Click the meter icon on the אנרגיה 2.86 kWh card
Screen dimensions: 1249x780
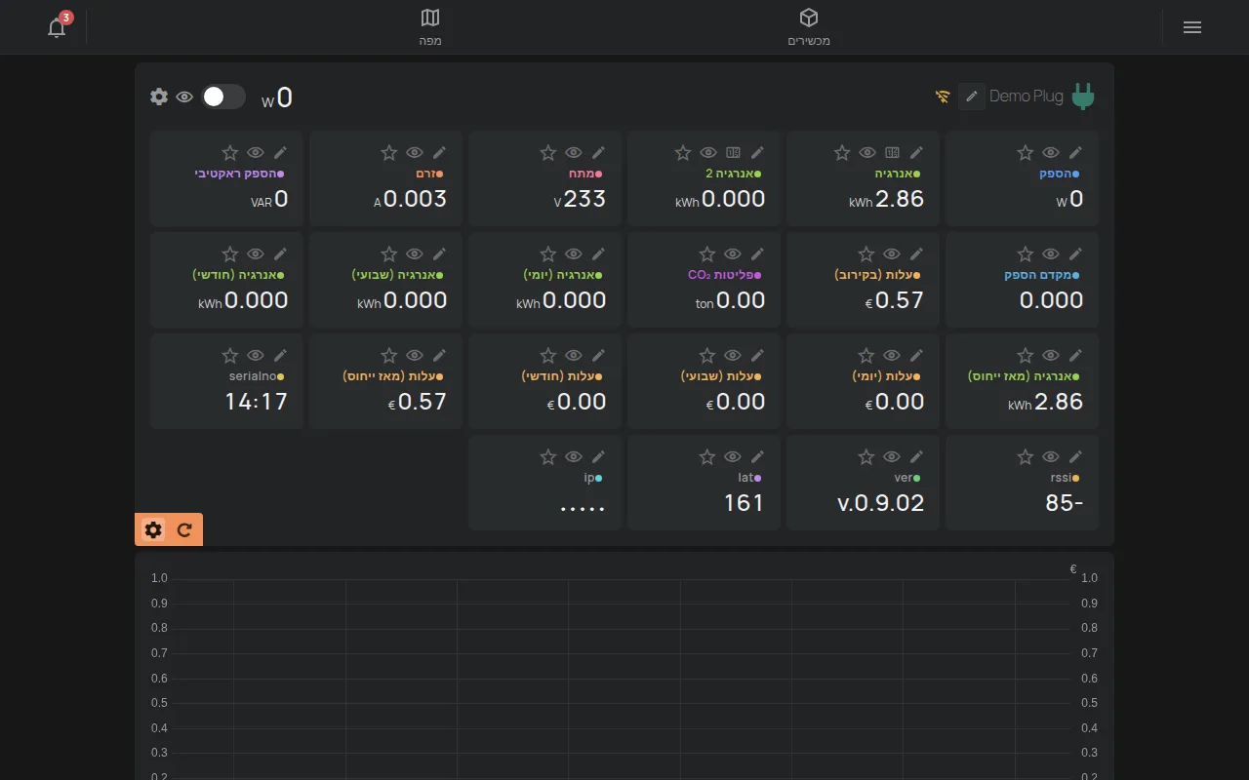point(892,152)
